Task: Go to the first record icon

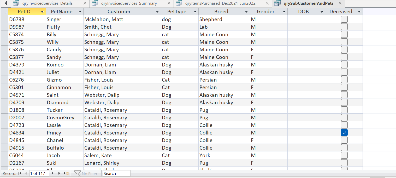Action: [20, 173]
